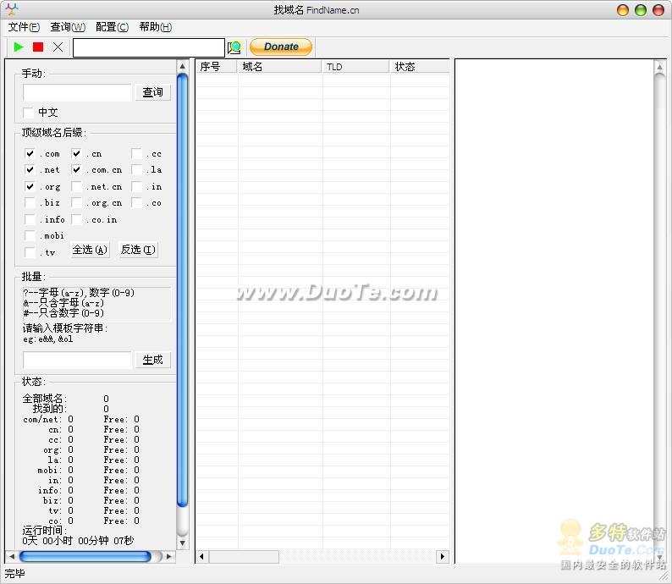Open the 配置(C) menu
This screenshot has width=672, height=584.
click(x=112, y=27)
